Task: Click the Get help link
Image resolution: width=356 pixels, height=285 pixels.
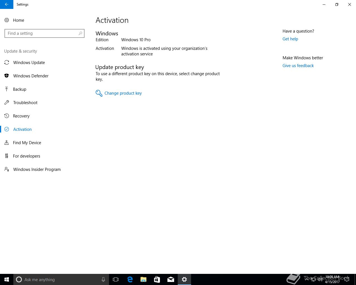Action: pos(290,39)
